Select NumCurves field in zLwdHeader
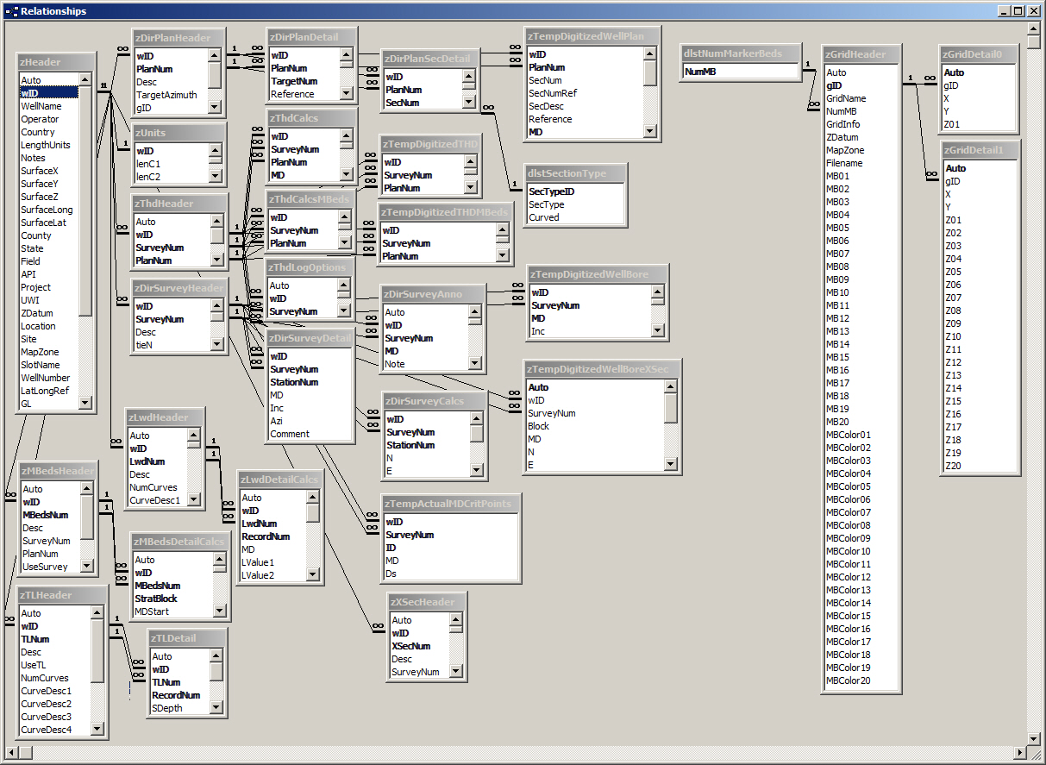Viewport: 1046px width, 765px height. [x=157, y=487]
